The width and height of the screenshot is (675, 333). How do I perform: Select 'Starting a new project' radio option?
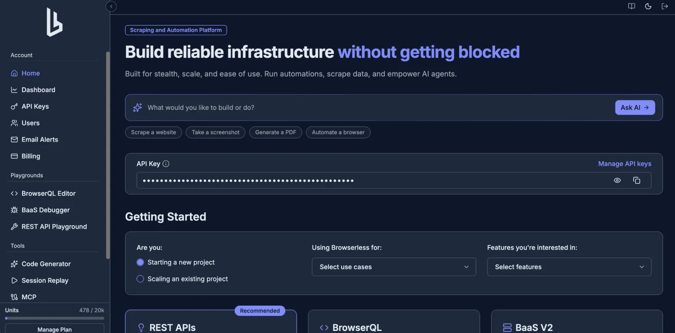tap(140, 262)
